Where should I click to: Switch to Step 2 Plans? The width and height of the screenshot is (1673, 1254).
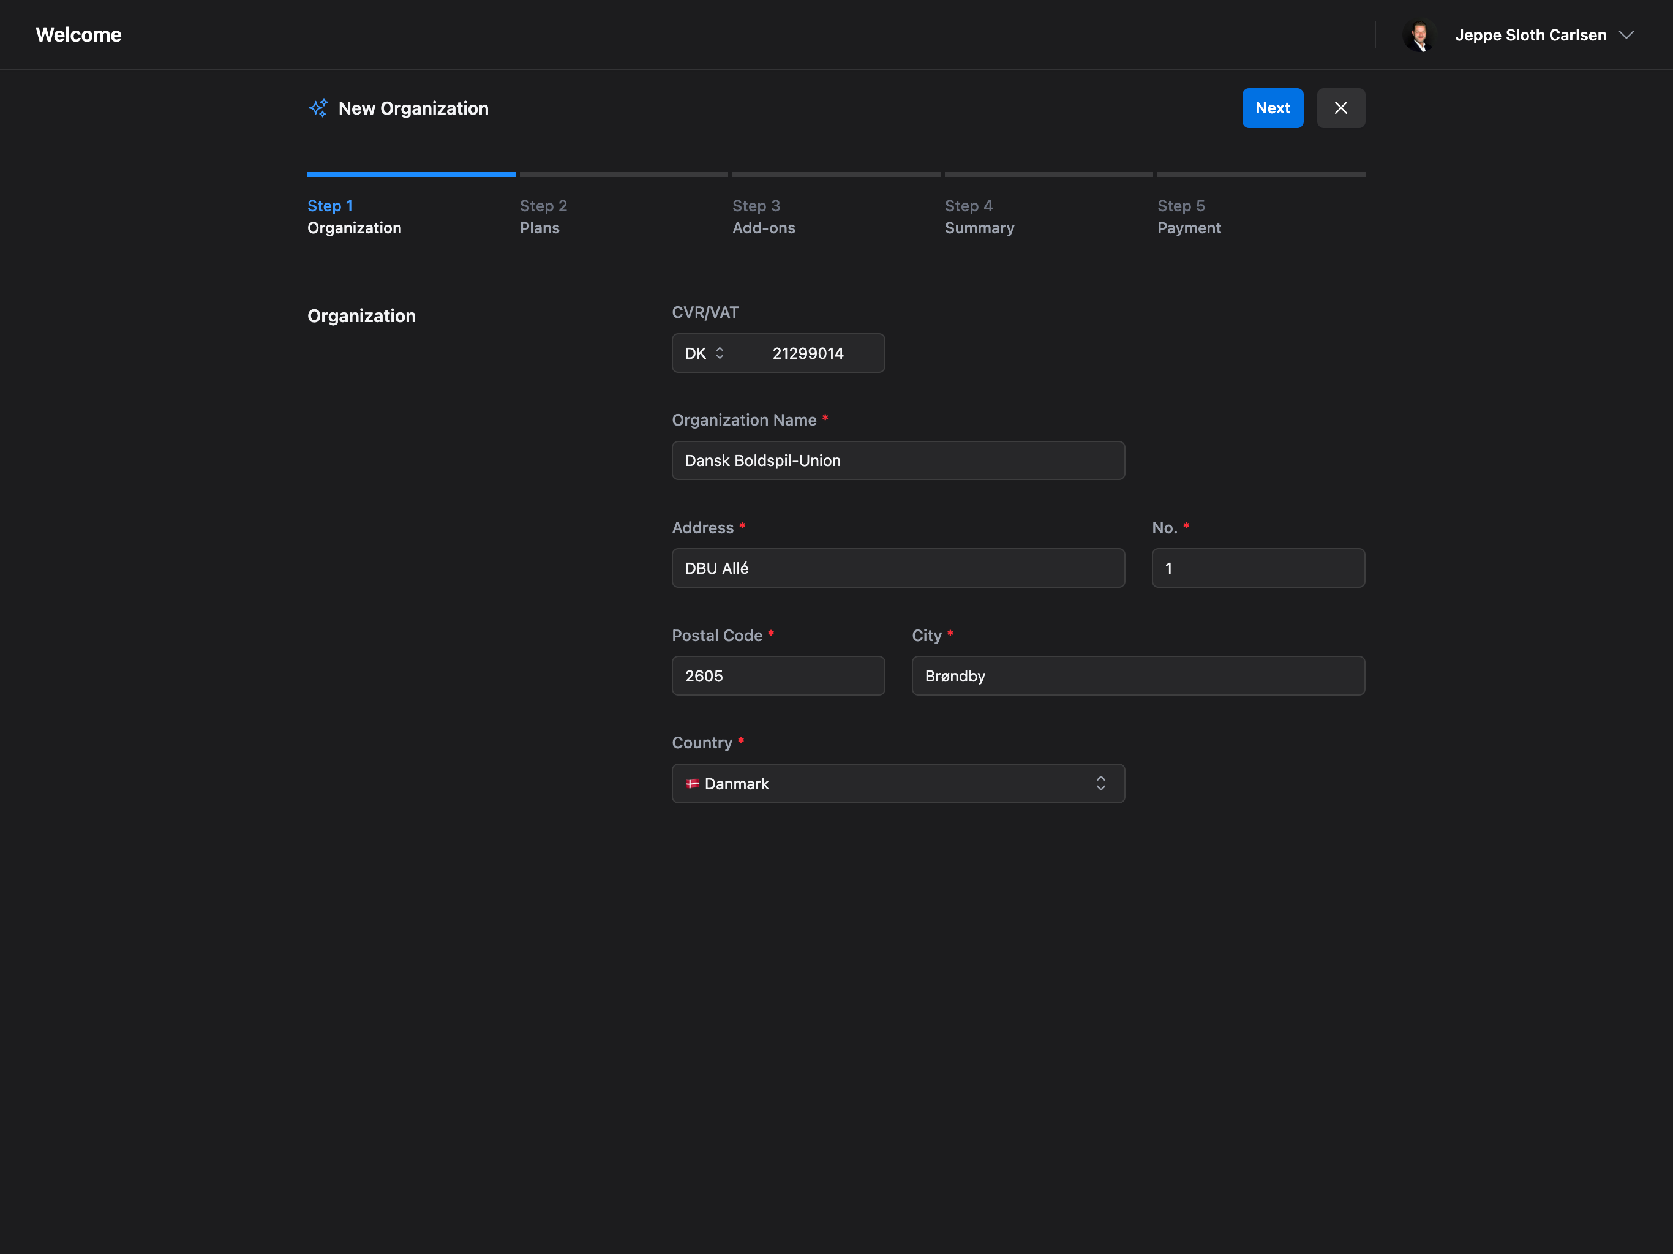[543, 217]
